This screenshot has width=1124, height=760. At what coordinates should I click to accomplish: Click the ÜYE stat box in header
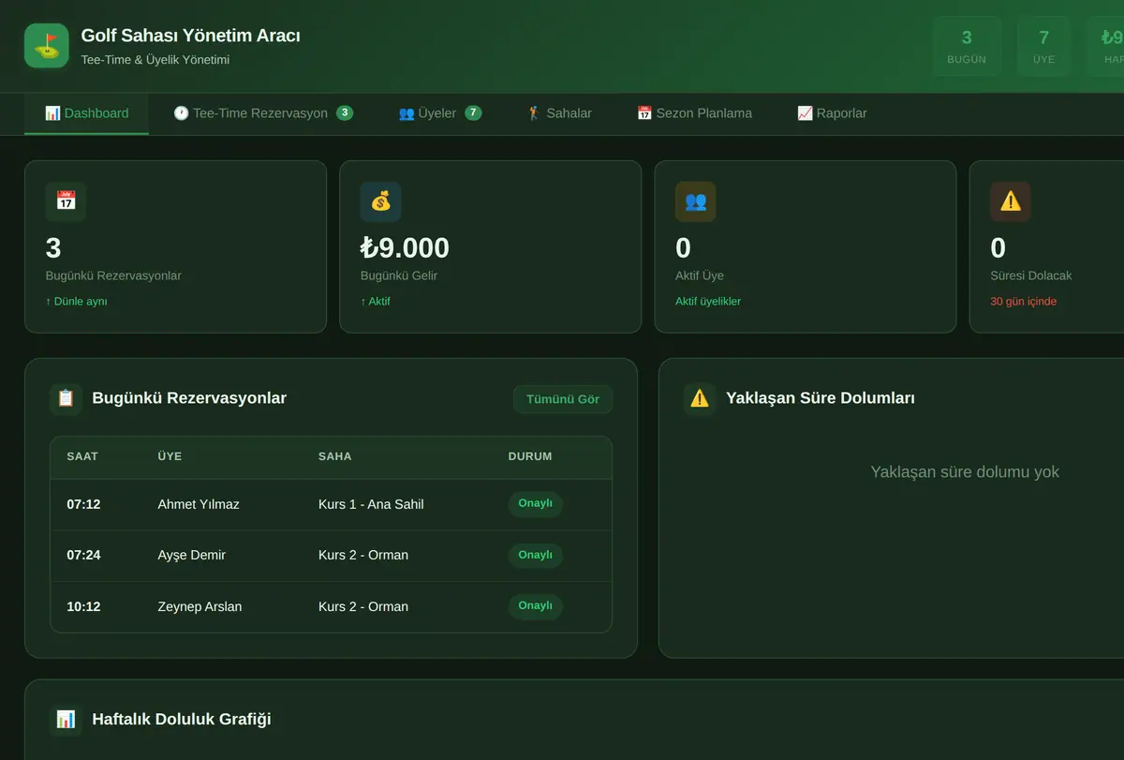pyautogui.click(x=1043, y=46)
